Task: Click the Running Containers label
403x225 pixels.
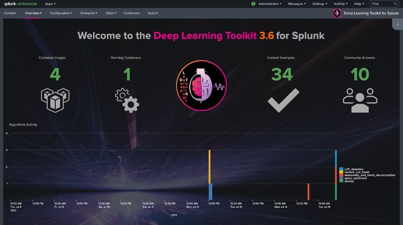Action: click(126, 58)
